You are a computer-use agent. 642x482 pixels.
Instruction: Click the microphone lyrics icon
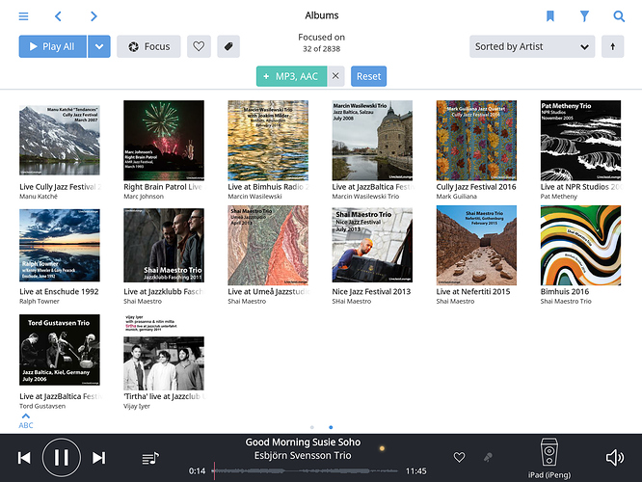(x=488, y=457)
